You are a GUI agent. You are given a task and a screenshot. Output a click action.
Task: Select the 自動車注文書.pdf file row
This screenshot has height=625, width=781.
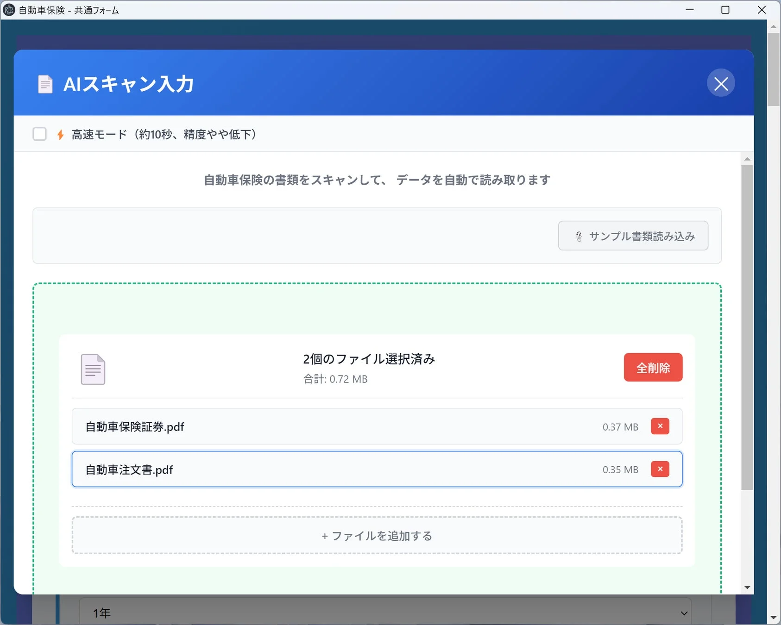(324, 469)
